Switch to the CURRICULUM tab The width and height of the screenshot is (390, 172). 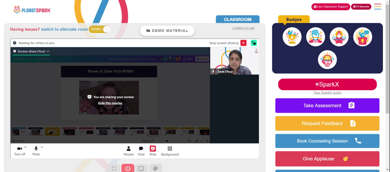(243, 28)
